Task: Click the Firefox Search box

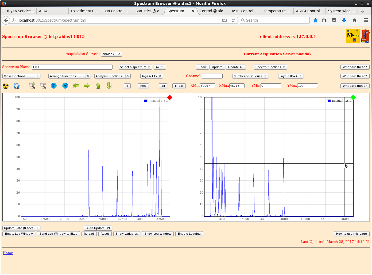Action: coord(275,20)
